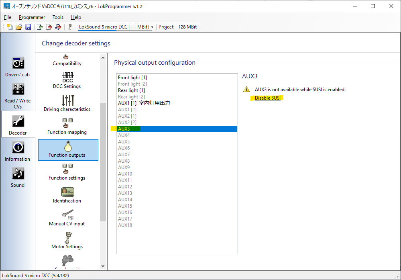The height and width of the screenshot is (280, 401).
Task: Minimize the LokProgrammer window
Action: (x=355, y=6)
